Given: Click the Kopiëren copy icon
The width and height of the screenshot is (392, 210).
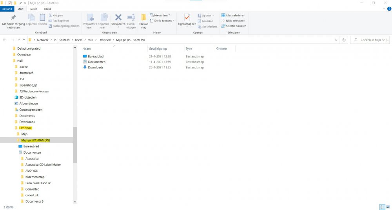Looking at the screenshot, I should point(31,18).
